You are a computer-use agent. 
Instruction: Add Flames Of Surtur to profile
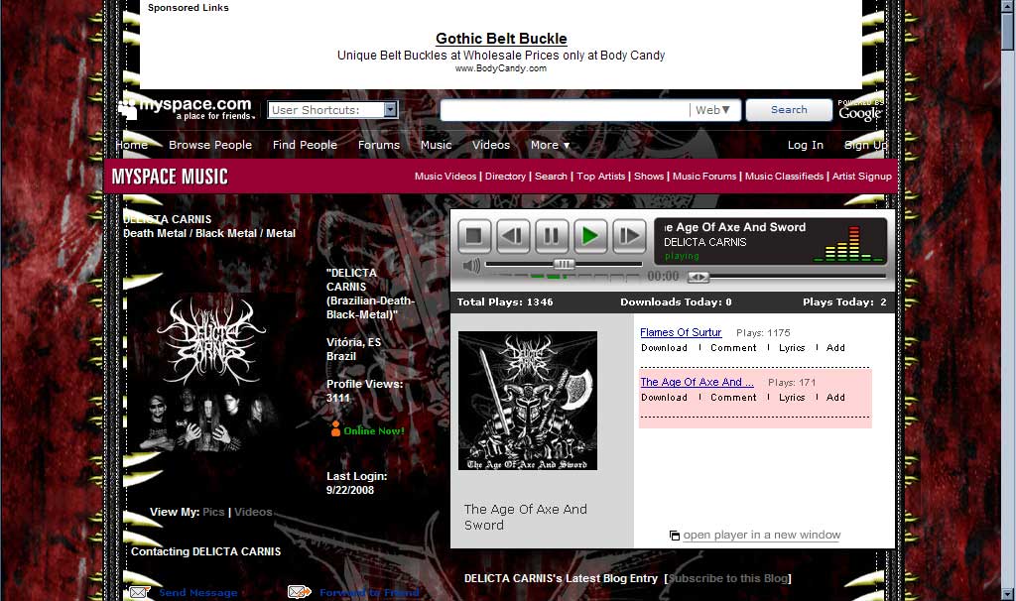[835, 348]
